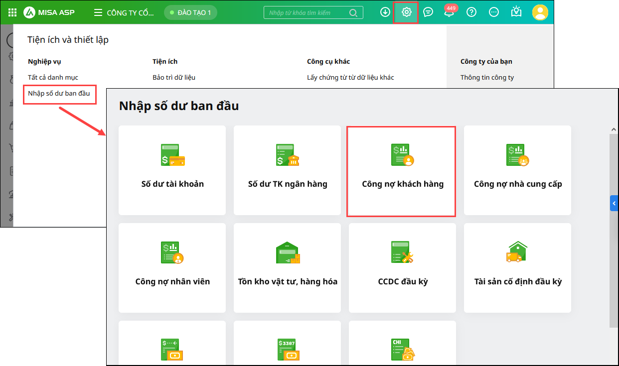619x366 pixels.
Task: Toggle the hamburger menu beside company name
Action: [98, 12]
